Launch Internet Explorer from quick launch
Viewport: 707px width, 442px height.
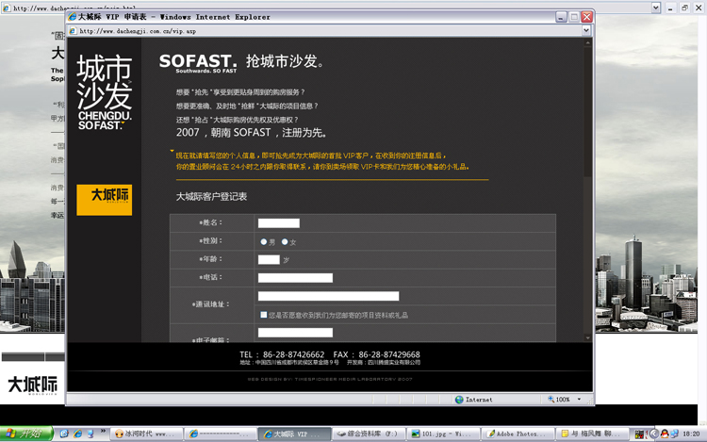[77, 434]
